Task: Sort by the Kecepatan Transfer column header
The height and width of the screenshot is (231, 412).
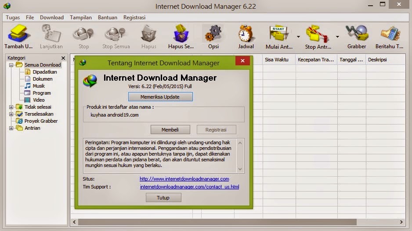Action: 316,60
